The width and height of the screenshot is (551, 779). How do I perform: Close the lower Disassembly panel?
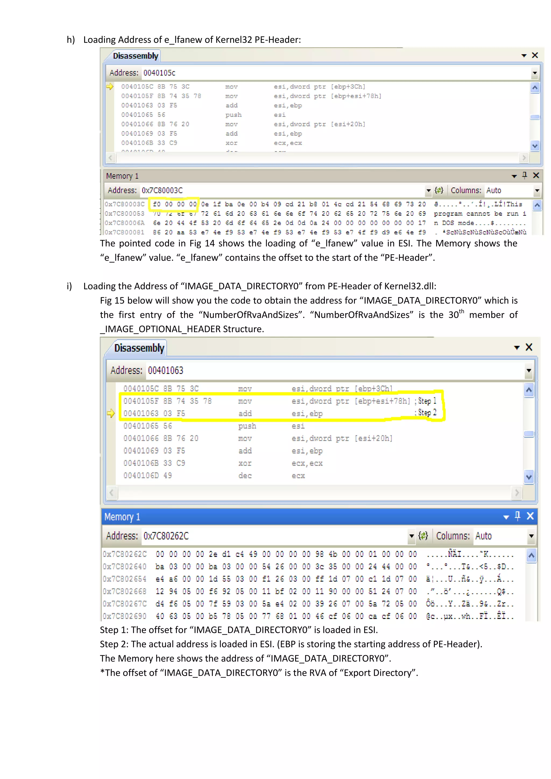pyautogui.click(x=529, y=347)
